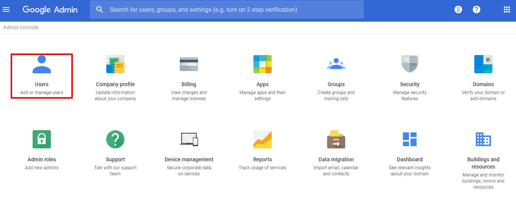Open the Users management icon
Image resolution: width=516 pixels, height=200 pixels.
point(42,64)
